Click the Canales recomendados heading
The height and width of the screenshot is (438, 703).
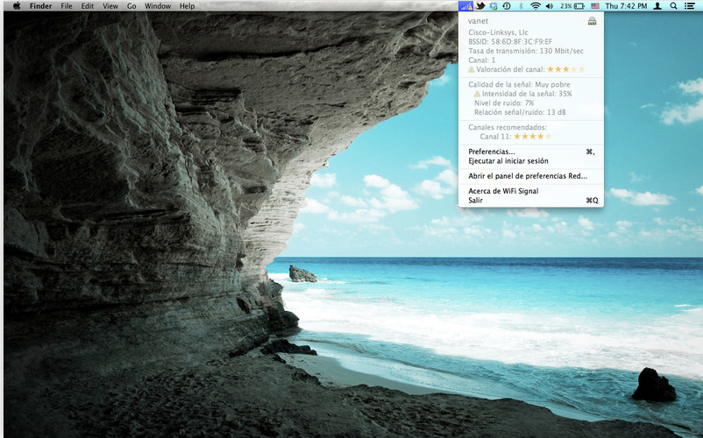click(508, 127)
